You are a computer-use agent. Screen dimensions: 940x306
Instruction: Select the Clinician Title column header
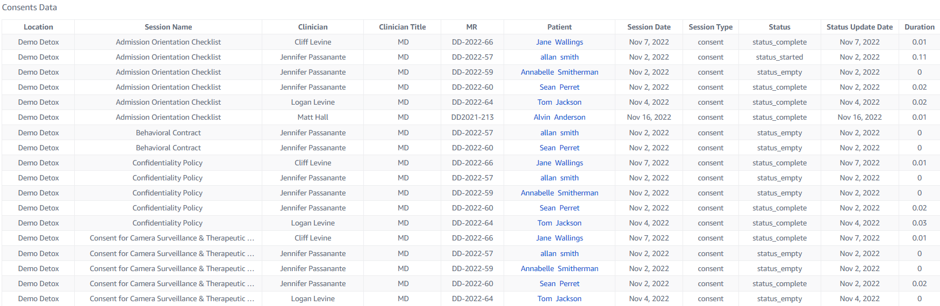click(x=402, y=27)
